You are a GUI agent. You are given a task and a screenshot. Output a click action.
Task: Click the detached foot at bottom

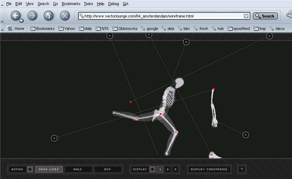(x=215, y=155)
